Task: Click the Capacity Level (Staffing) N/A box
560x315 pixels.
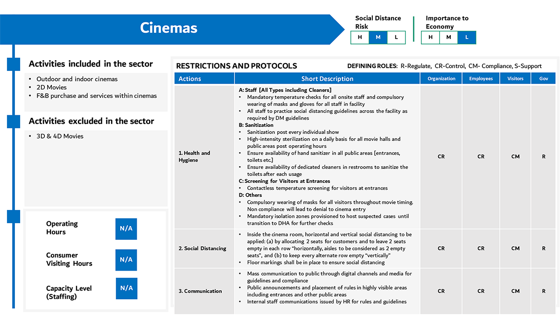Action: (x=126, y=288)
